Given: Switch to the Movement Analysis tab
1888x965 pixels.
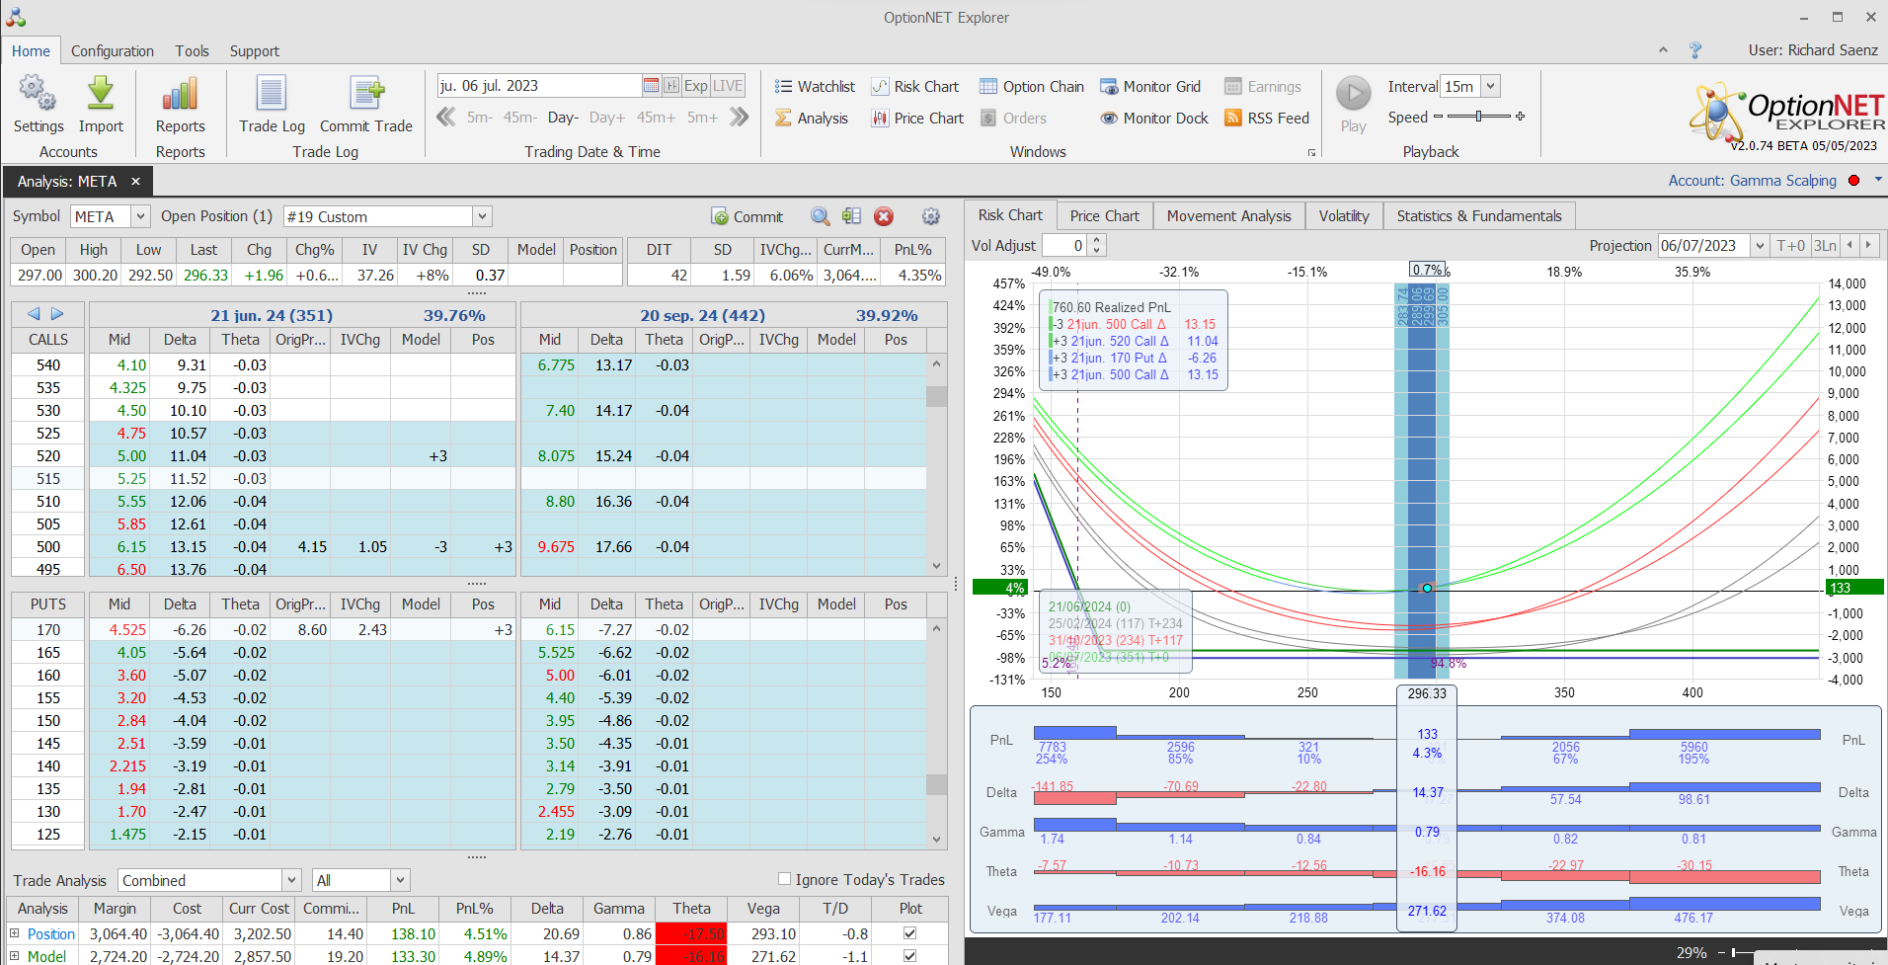Looking at the screenshot, I should point(1228,216).
